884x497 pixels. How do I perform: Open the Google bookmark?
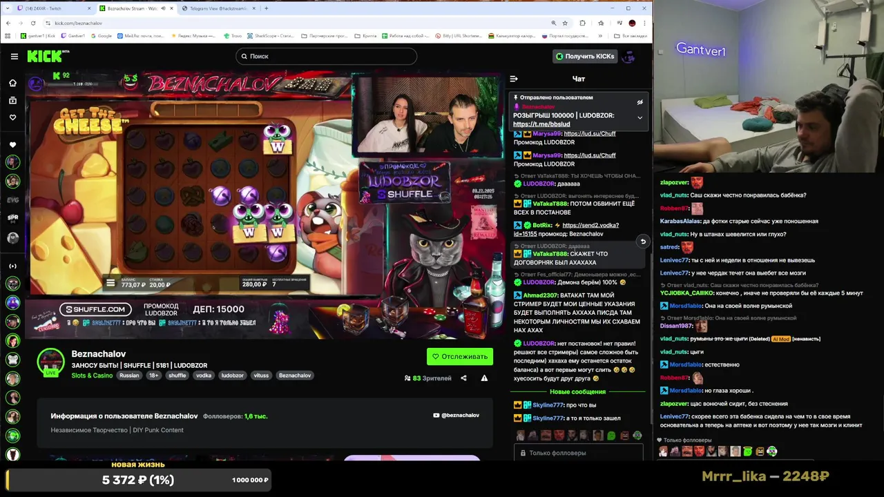[101, 36]
